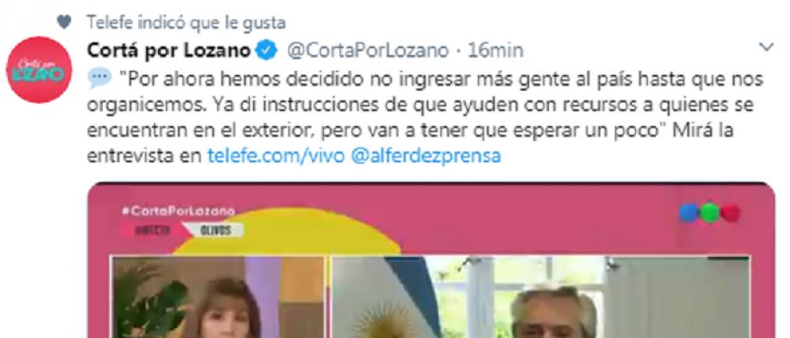Viewport: 790px width, 338px height.
Task: Open the tweet options chevron dropdown
Action: click(766, 47)
